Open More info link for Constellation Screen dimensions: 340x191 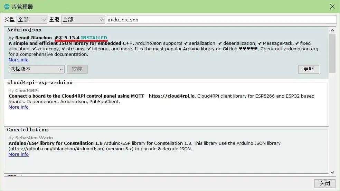click(x=19, y=154)
